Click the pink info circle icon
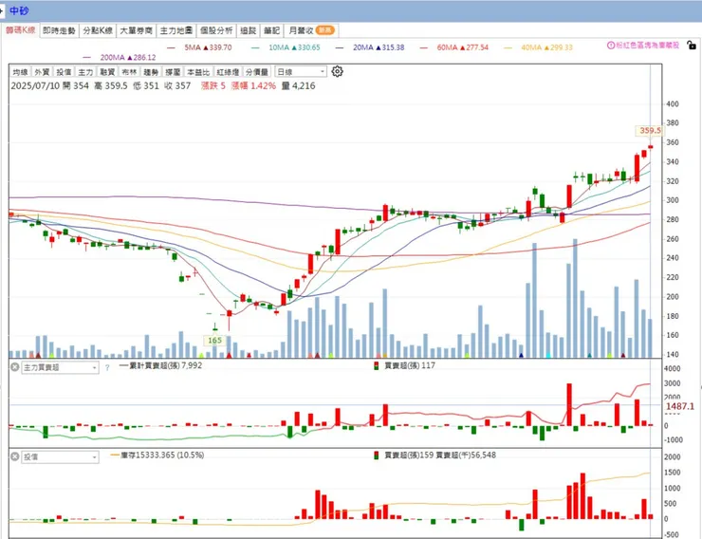702x539 pixels. [611, 46]
